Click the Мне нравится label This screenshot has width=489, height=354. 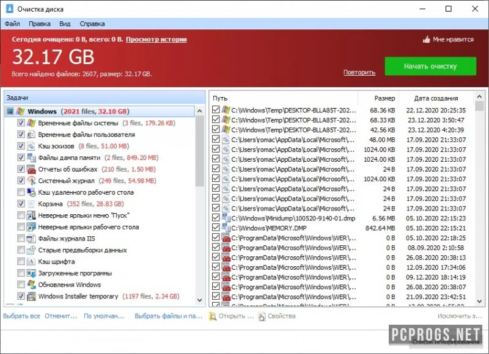[453, 40]
